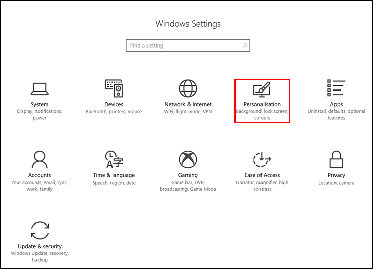Select the Time & language label
373x269 pixels.
point(114,175)
